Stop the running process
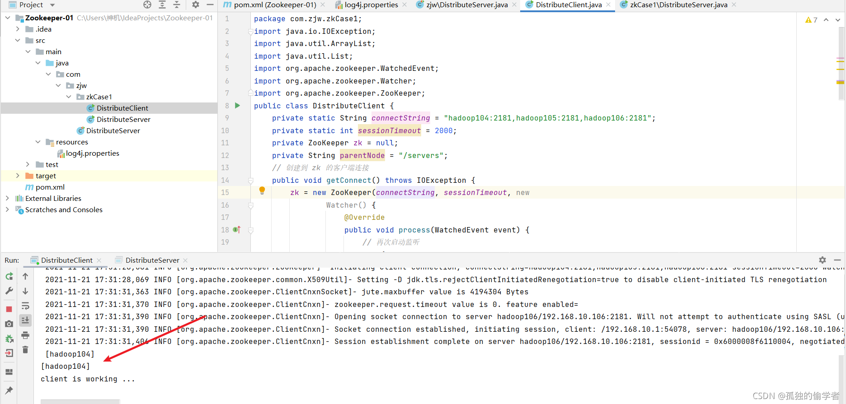 (9, 309)
